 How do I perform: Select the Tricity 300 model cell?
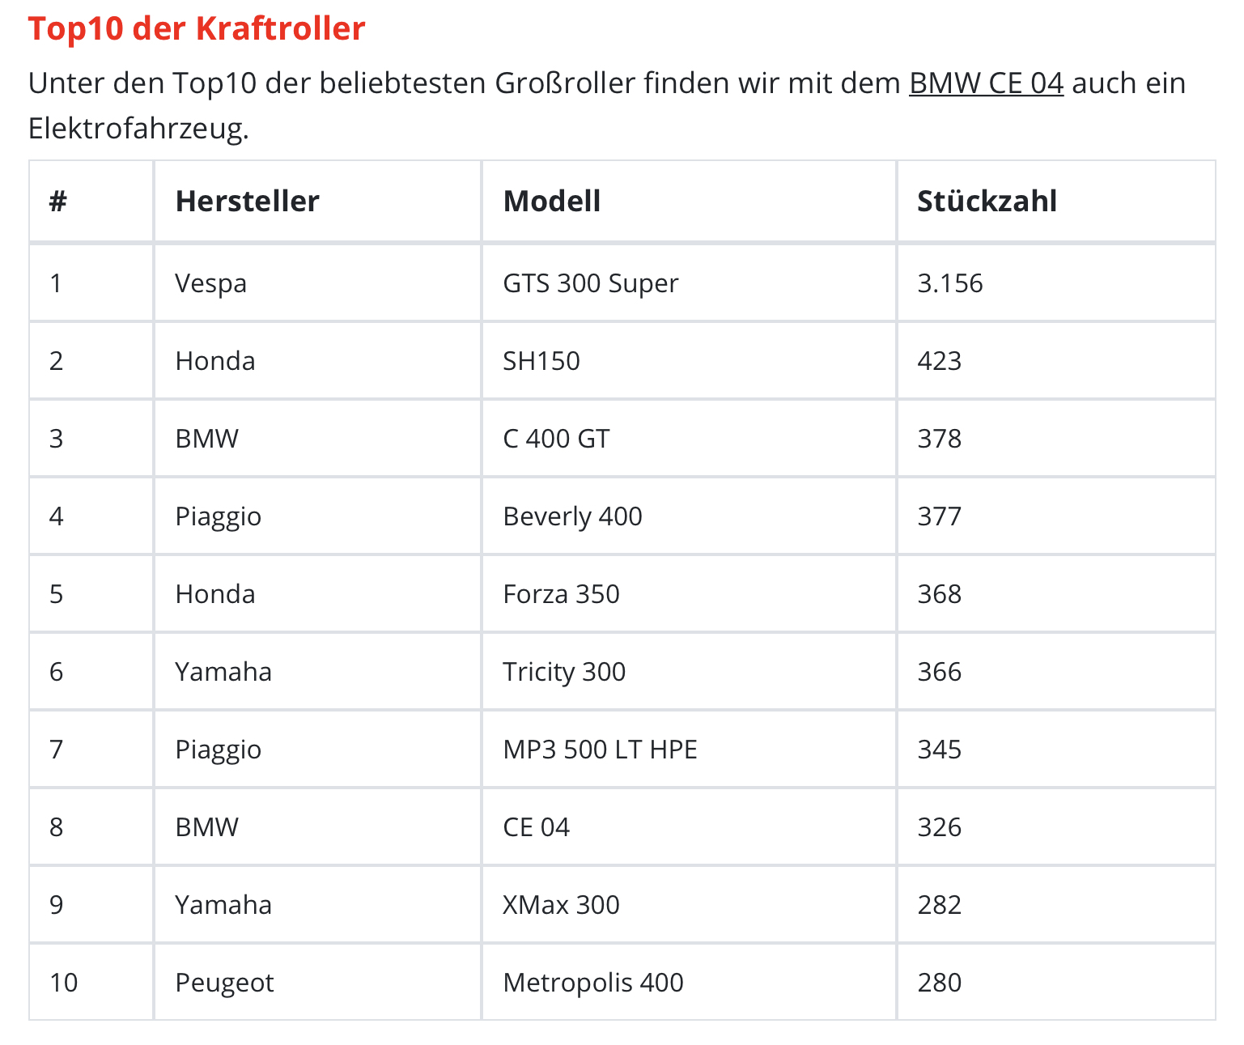[x=564, y=672]
